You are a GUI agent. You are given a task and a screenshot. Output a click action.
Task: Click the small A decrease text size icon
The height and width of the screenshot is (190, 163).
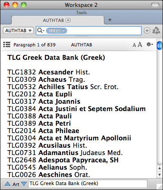click(x=134, y=45)
